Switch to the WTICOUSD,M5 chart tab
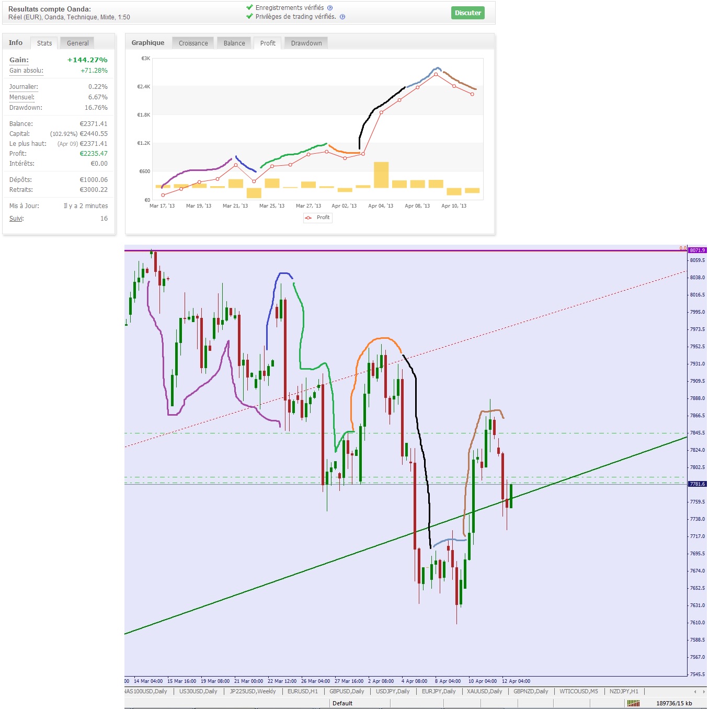The height and width of the screenshot is (709, 709). click(579, 691)
